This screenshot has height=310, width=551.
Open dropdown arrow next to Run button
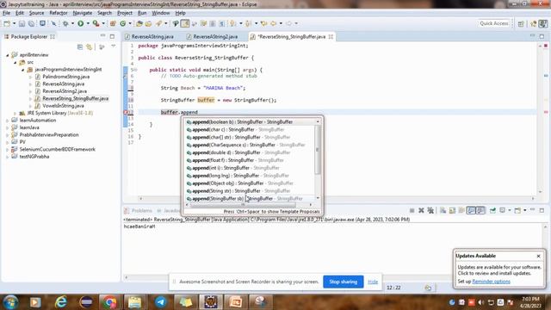(88, 23)
